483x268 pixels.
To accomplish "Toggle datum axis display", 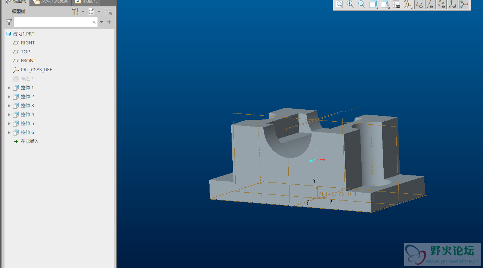I will tap(430, 4).
